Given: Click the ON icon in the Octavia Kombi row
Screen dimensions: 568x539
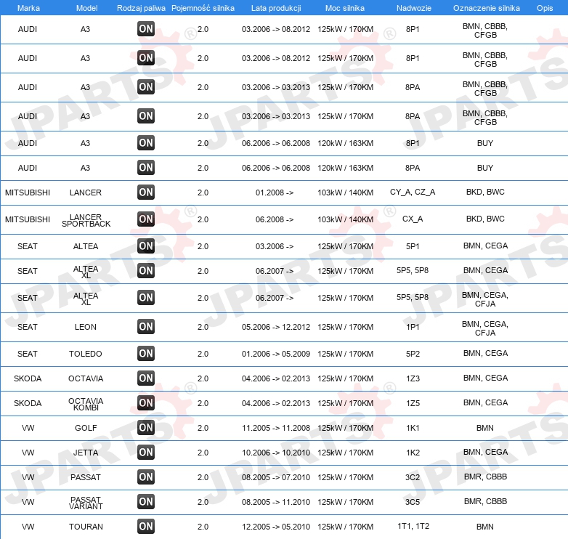Looking at the screenshot, I should pos(146,403).
